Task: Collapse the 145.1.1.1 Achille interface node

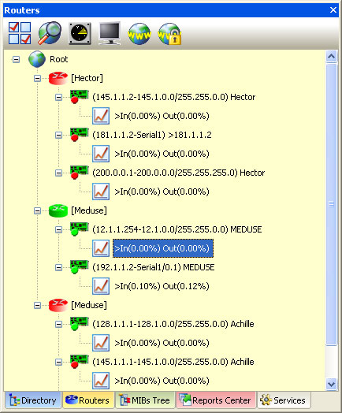Action: coord(59,363)
